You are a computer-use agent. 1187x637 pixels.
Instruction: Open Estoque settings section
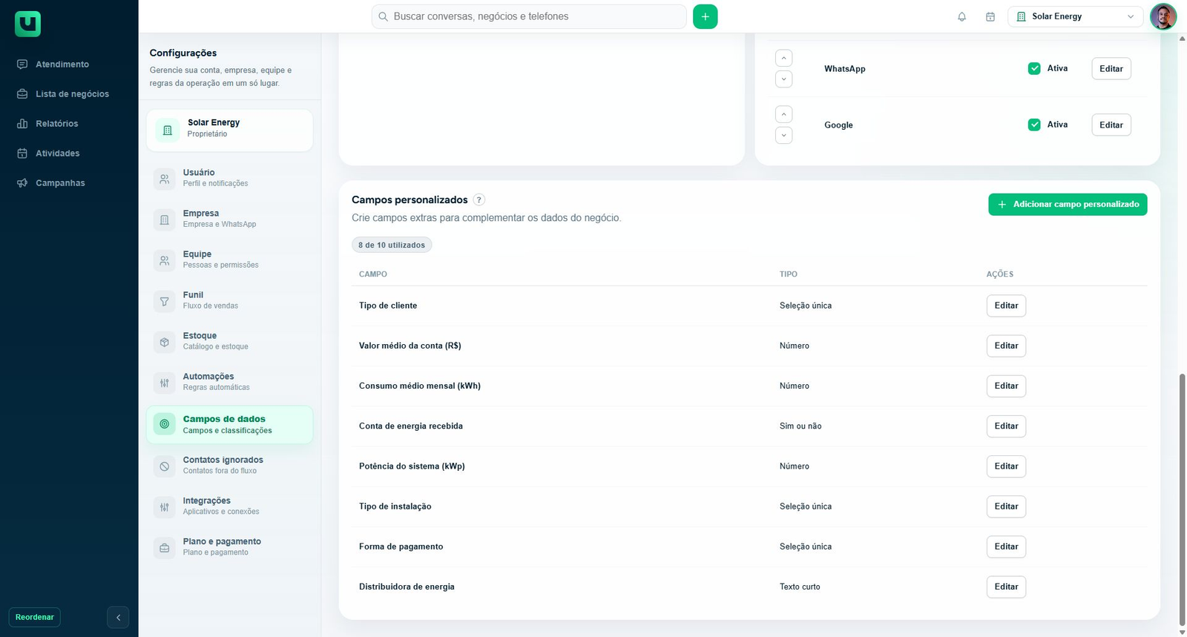click(x=229, y=341)
